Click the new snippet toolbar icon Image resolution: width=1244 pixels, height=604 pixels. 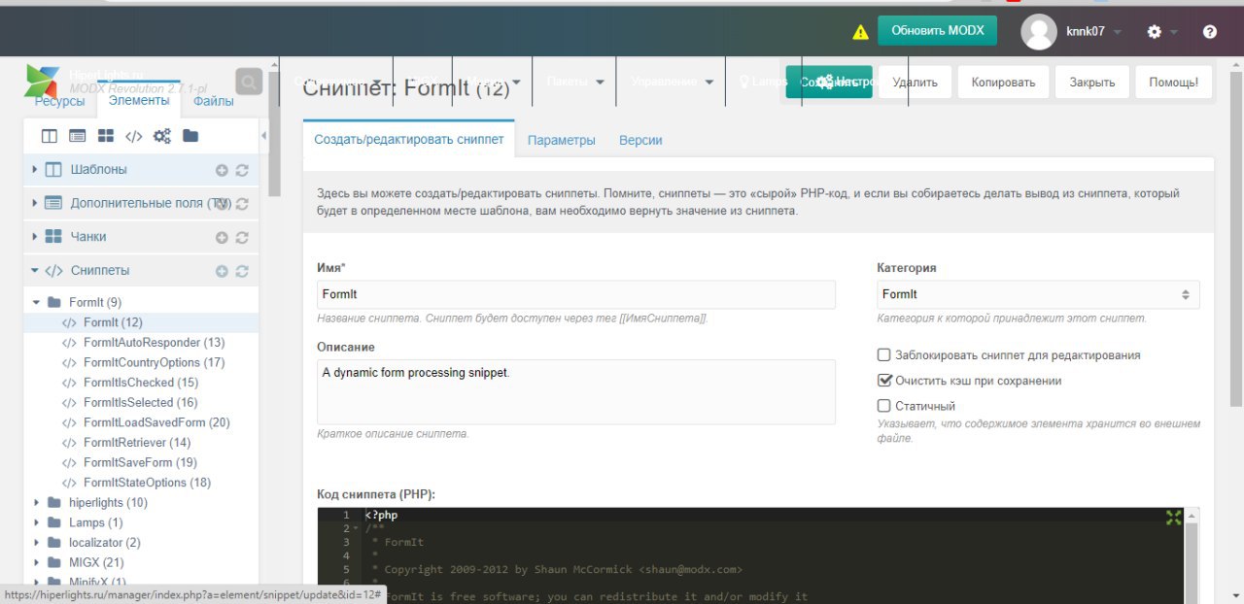click(x=134, y=136)
